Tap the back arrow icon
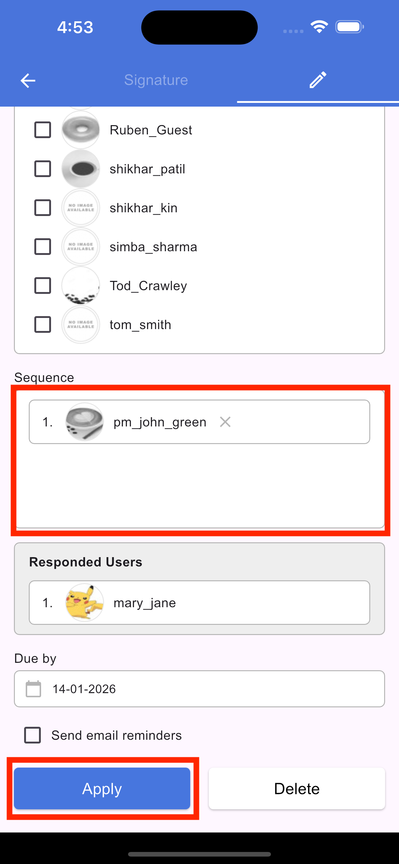 [28, 80]
